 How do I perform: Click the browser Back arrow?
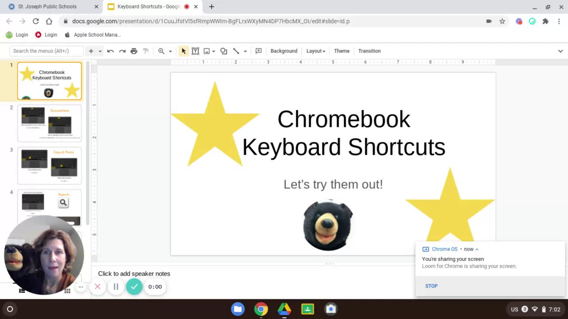[9, 21]
